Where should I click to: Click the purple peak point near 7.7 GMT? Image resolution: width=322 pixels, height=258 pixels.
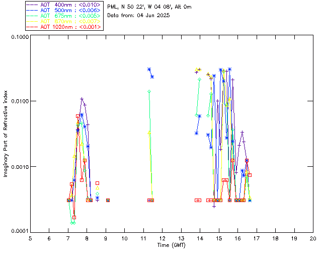pyautogui.click(x=82, y=99)
